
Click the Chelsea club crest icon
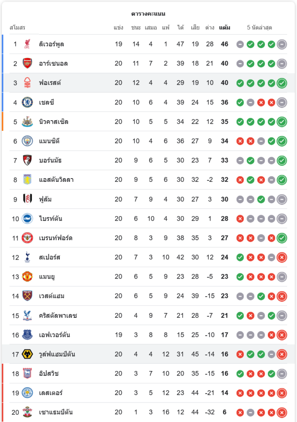tap(27, 102)
